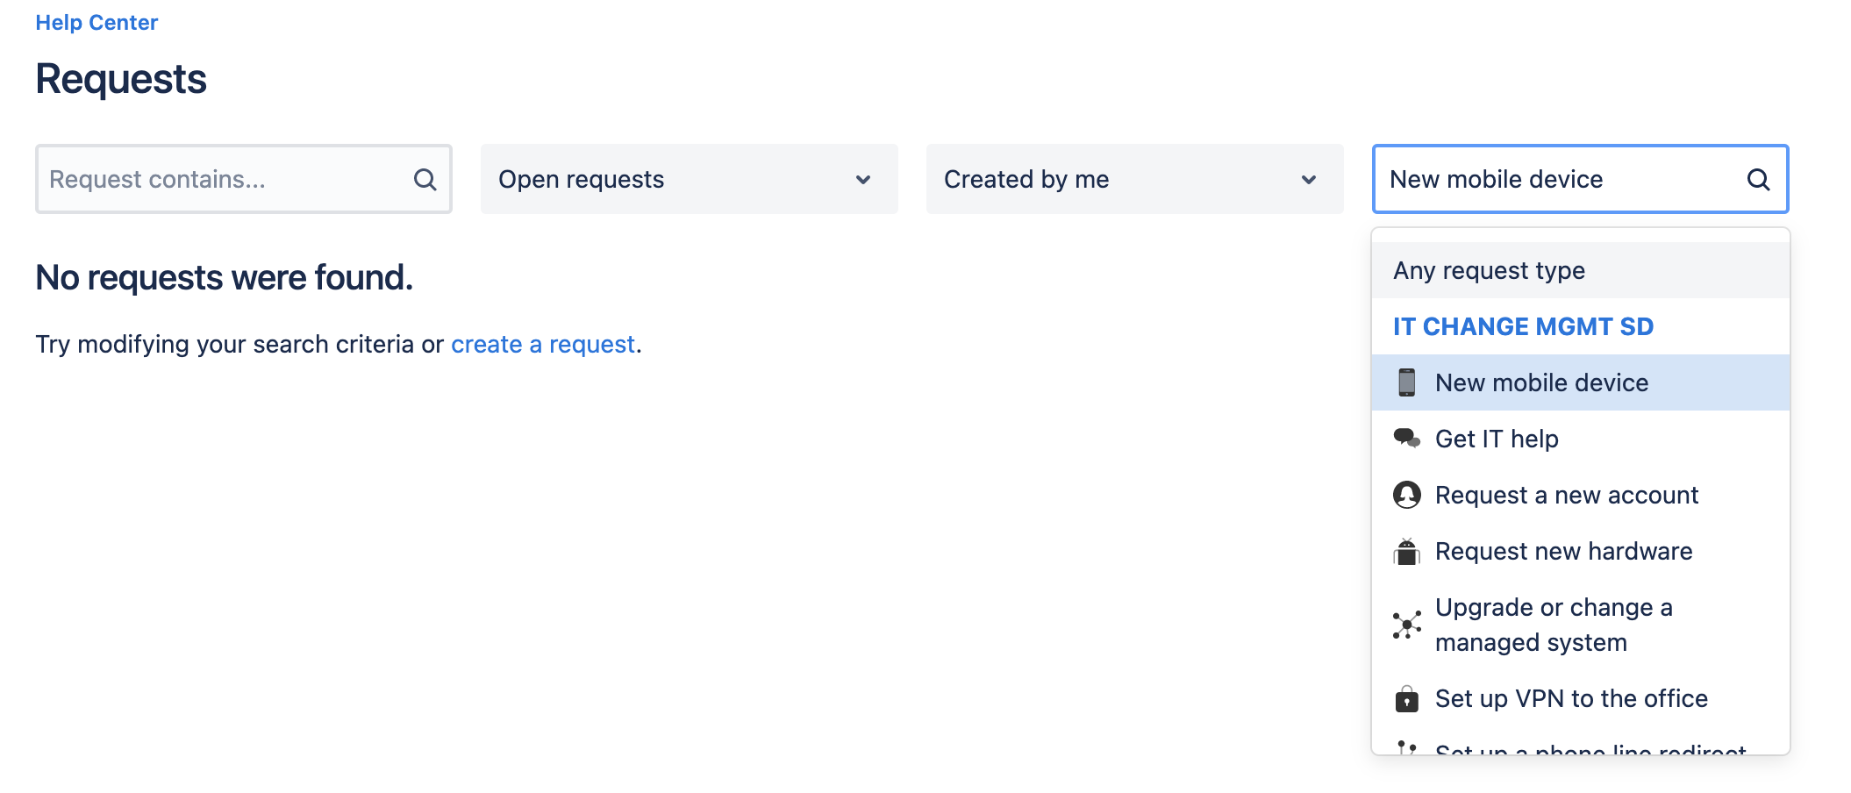Viewport: 1851px width, 793px height.
Task: Select Request a new account option
Action: 1580,495
